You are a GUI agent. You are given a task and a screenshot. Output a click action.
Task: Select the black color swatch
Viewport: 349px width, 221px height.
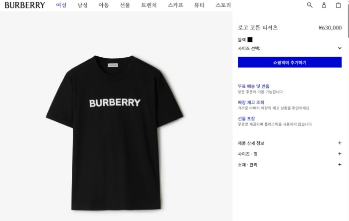[250, 39]
